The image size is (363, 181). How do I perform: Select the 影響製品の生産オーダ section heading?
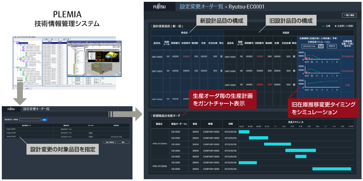(x=166, y=116)
